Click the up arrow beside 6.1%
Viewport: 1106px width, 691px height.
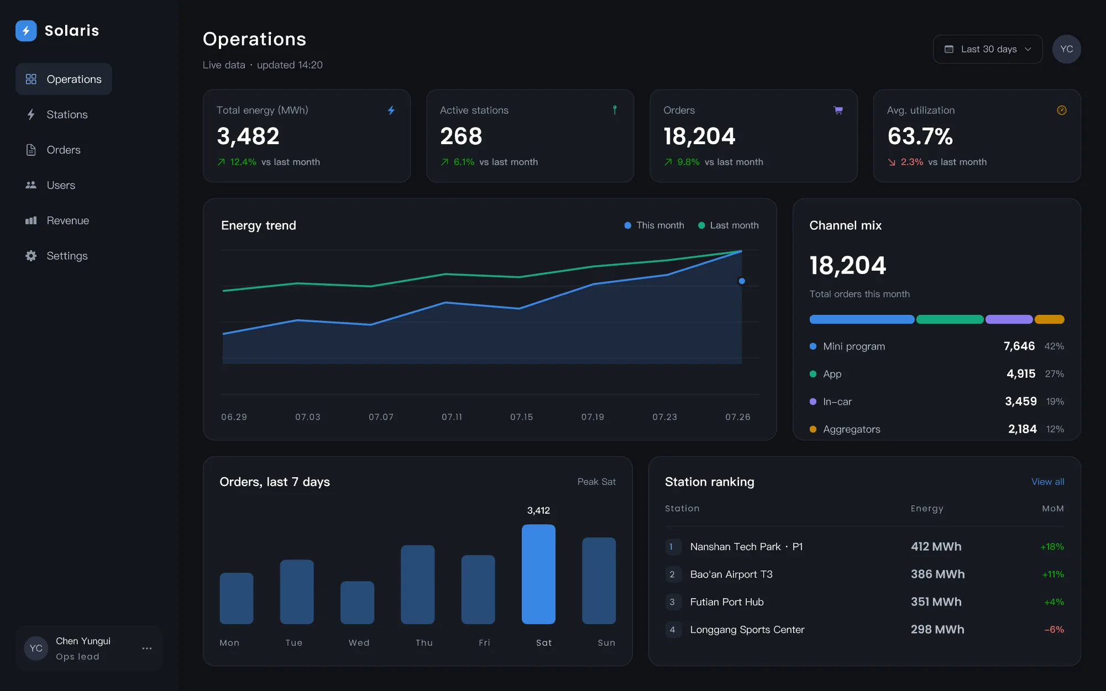point(444,162)
